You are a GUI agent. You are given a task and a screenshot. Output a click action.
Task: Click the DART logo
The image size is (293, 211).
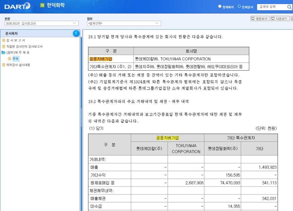[17, 6]
